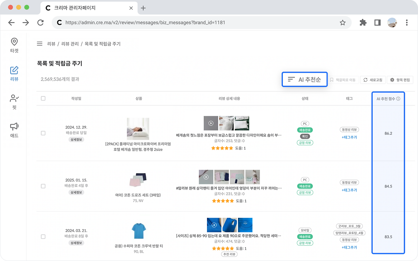Play the video thumbnail on the pillow review
This screenshot has width=418, height=261.
(211, 123)
